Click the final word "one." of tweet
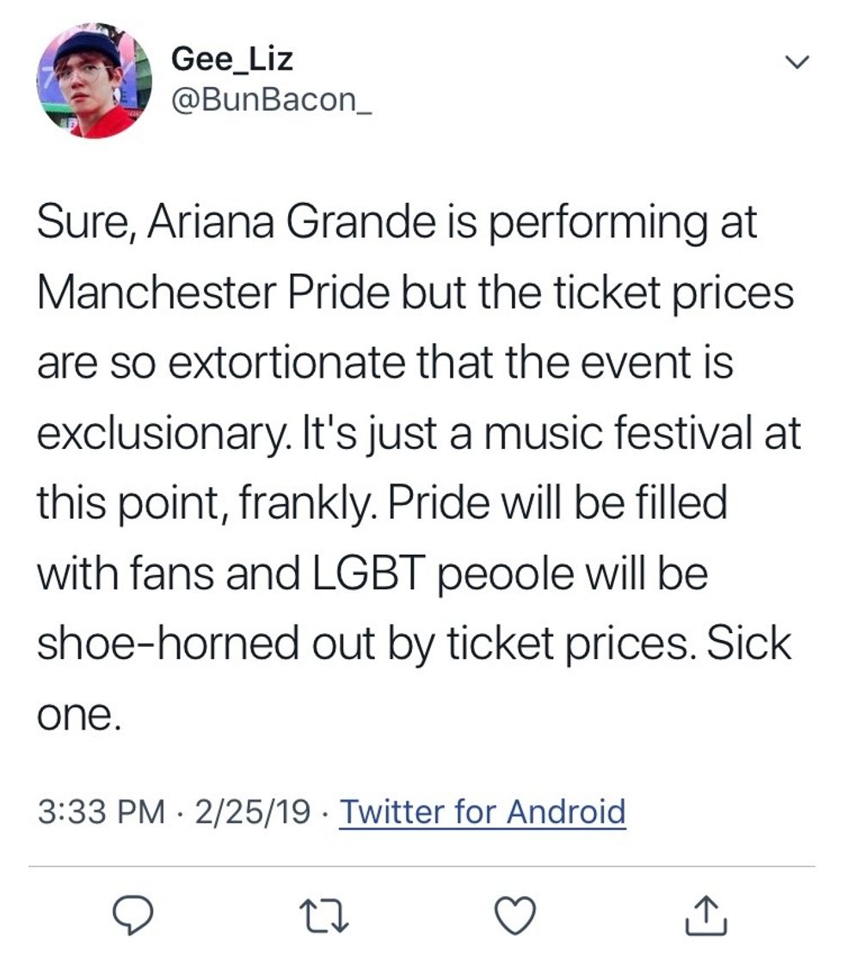This screenshot has height=960, width=843. (x=76, y=711)
